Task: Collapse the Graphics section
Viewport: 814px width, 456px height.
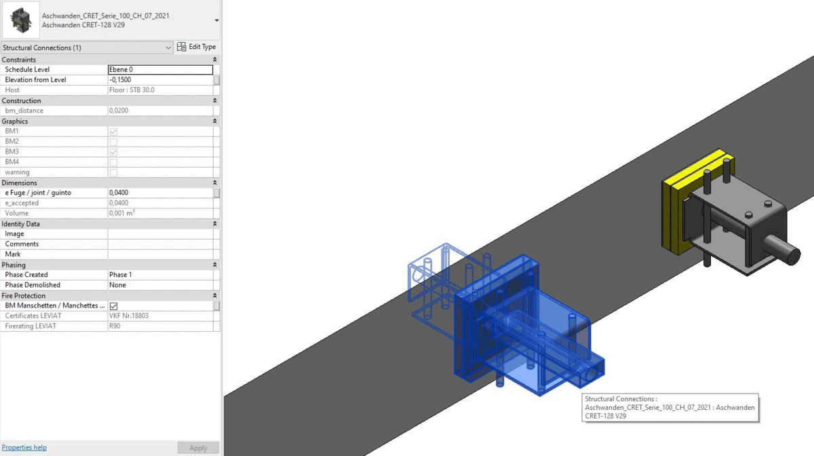Action: pyautogui.click(x=215, y=121)
